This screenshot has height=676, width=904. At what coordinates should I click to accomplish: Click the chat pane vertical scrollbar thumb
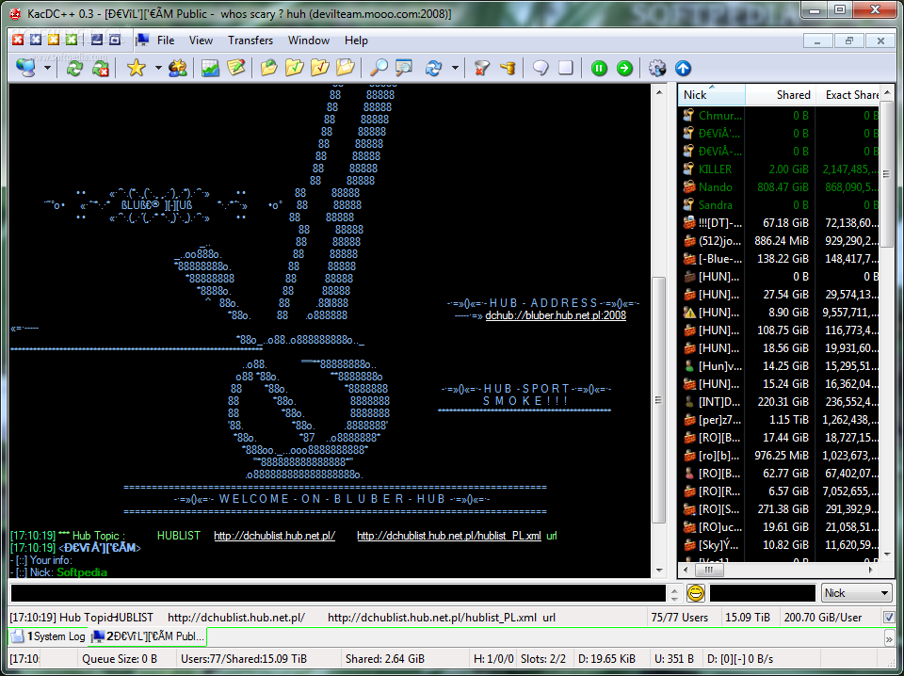659,400
